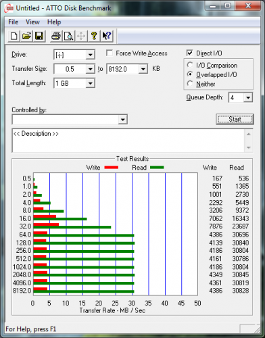
Task: Open Print Preview toolbar icon
Action: coord(68,36)
